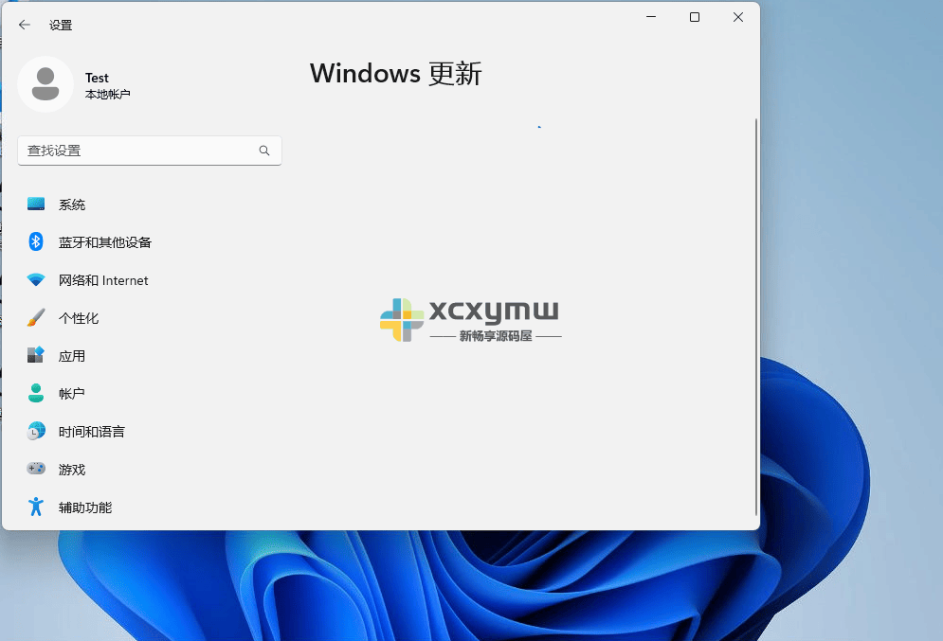
Task: Select the 个性化 paintbrush icon
Action: 34,317
